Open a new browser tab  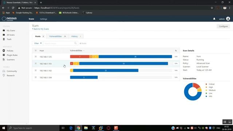pos(41,3)
